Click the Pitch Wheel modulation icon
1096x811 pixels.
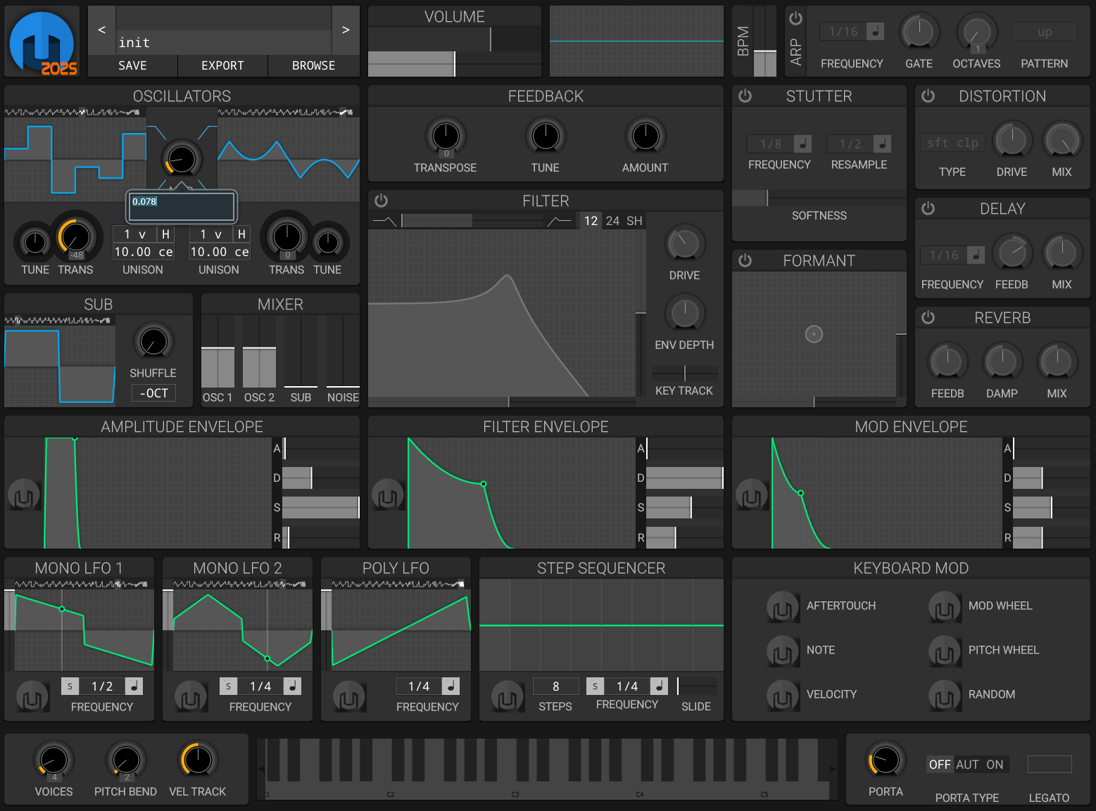point(944,651)
